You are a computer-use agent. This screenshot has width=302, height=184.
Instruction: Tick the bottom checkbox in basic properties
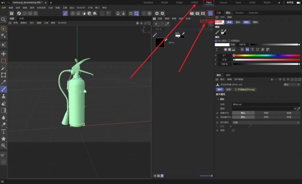tap(233, 130)
